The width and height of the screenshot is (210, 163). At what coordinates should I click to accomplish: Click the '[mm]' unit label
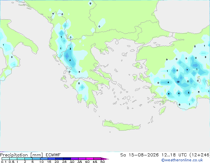pos(36,155)
